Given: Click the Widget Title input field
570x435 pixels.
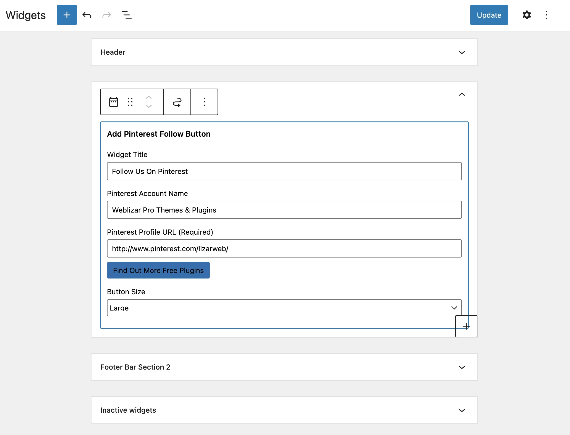Looking at the screenshot, I should (x=284, y=171).
